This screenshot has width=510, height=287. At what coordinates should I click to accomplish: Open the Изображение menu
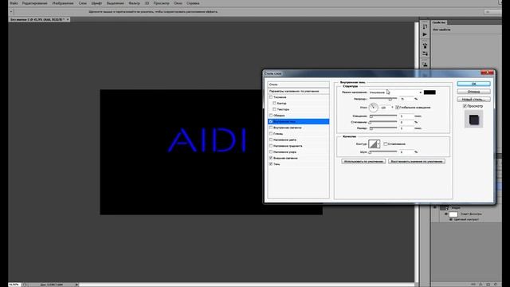63,3
